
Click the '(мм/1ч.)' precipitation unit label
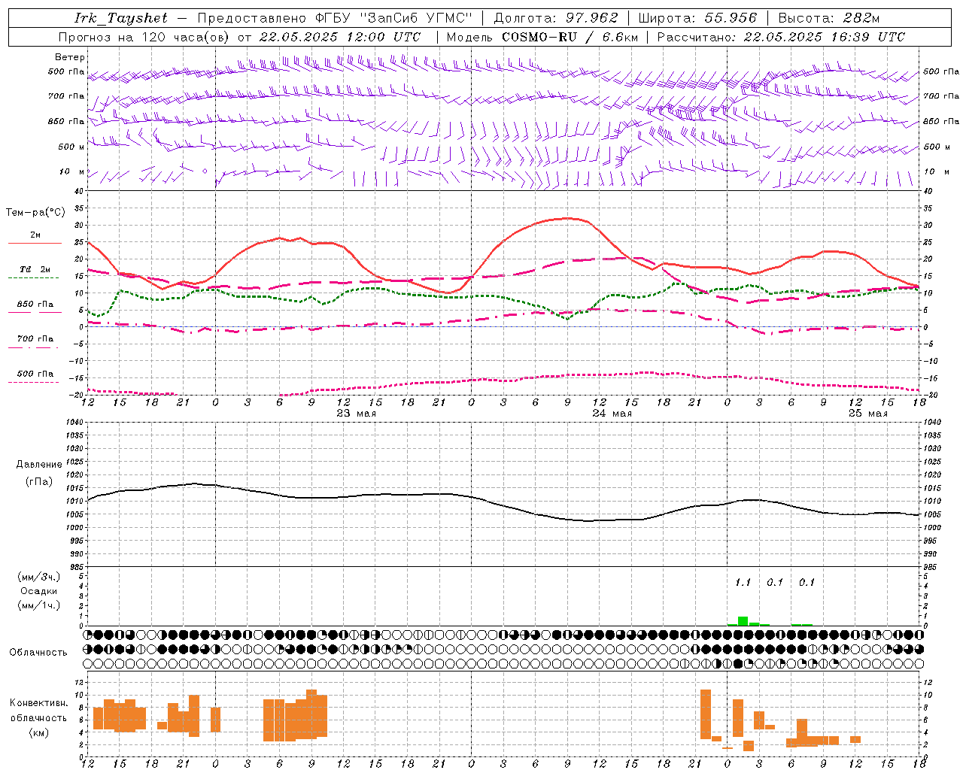tap(38, 605)
